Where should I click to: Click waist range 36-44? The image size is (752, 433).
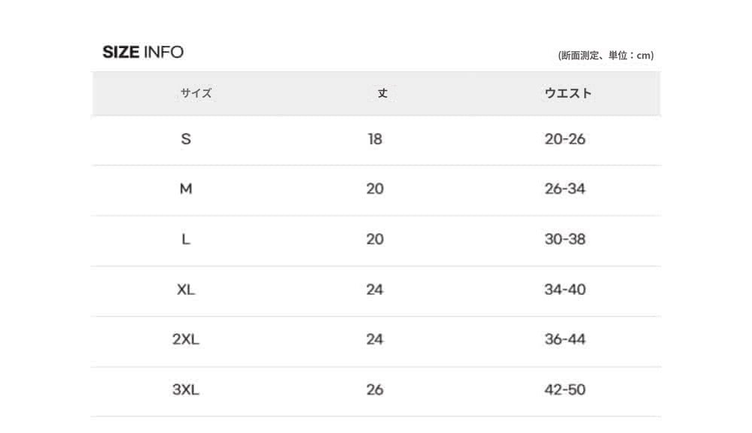click(565, 339)
